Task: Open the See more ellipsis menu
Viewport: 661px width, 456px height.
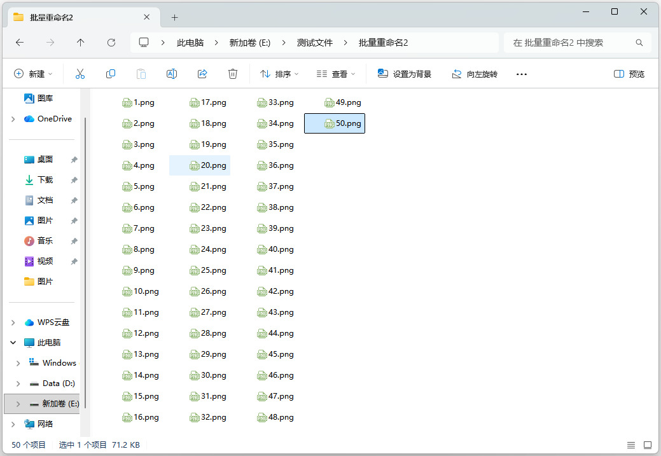Action: coord(522,74)
